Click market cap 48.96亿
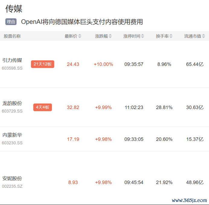 (x=195, y=182)
